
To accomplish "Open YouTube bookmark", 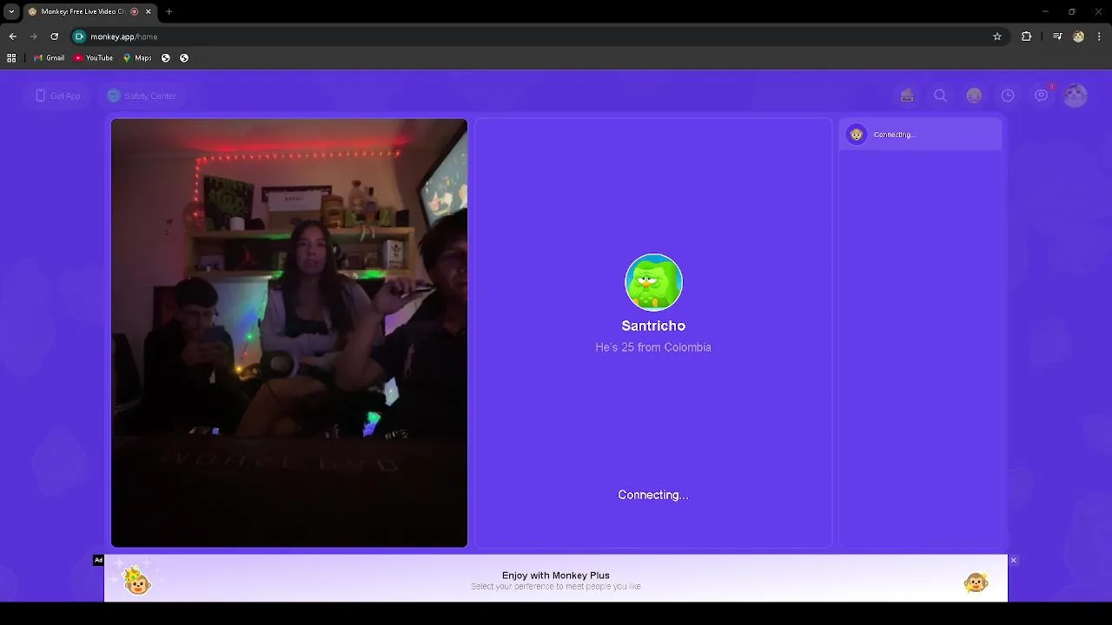I will point(94,58).
